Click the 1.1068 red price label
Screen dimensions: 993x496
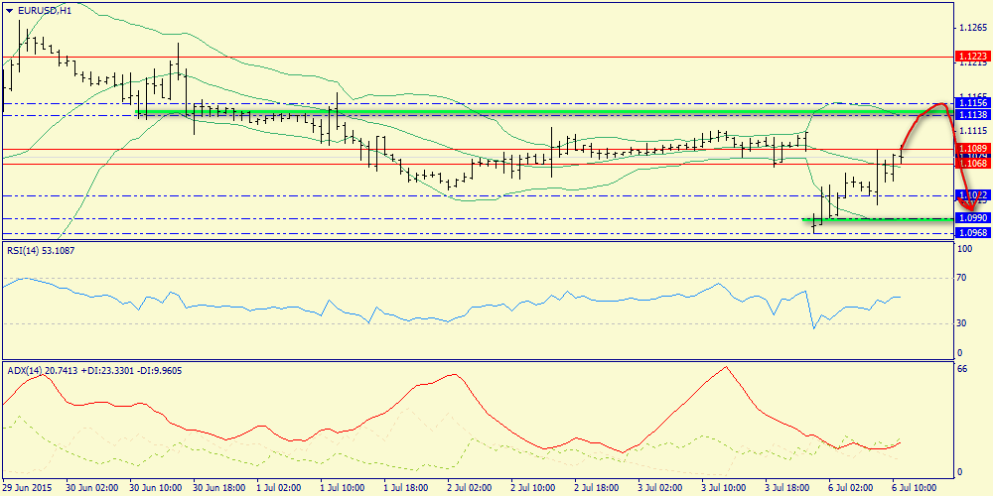coord(970,164)
